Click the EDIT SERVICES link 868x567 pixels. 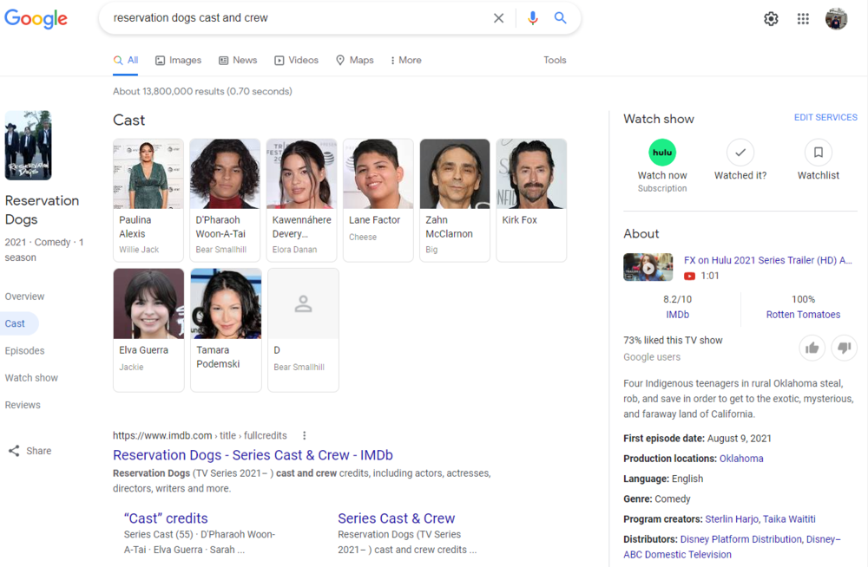click(x=825, y=118)
